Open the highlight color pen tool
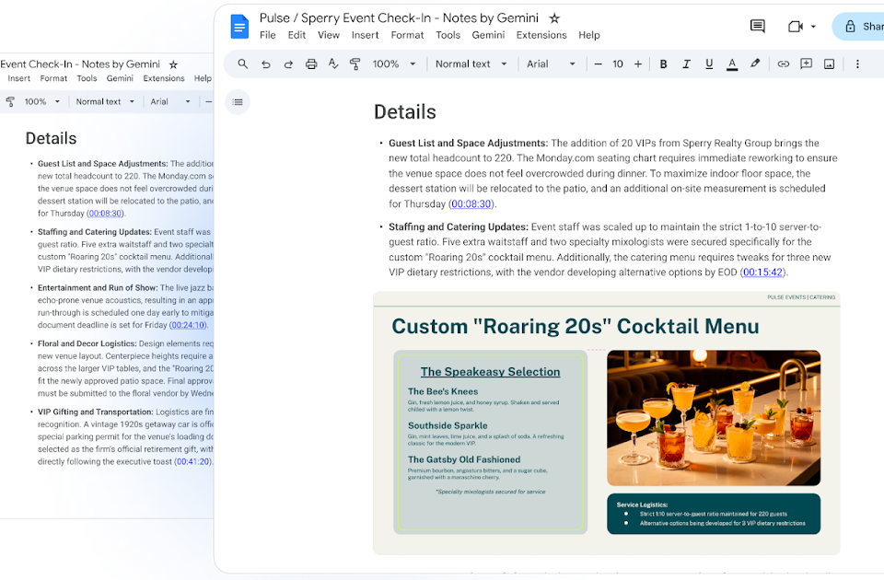 click(x=755, y=64)
